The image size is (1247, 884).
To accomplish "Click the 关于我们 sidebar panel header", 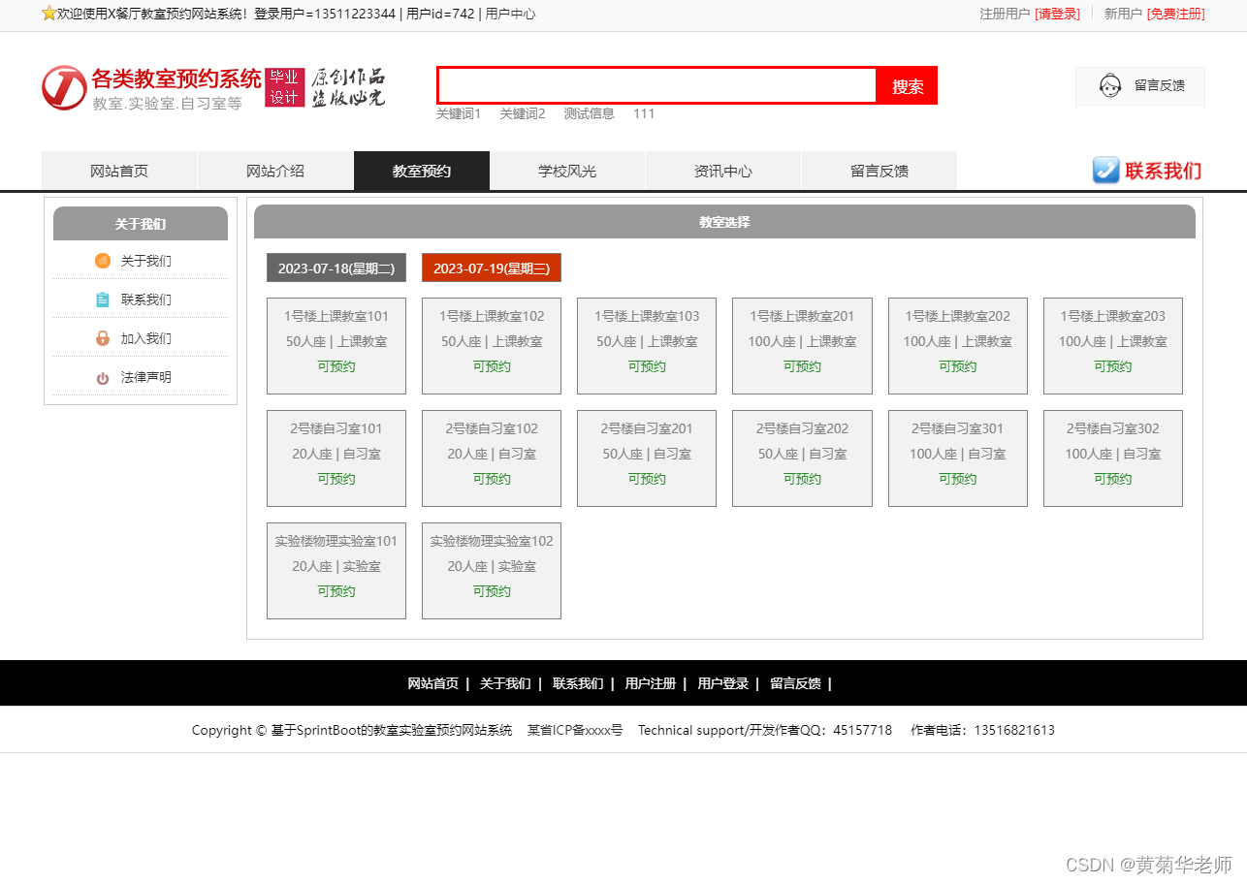I will point(141,223).
